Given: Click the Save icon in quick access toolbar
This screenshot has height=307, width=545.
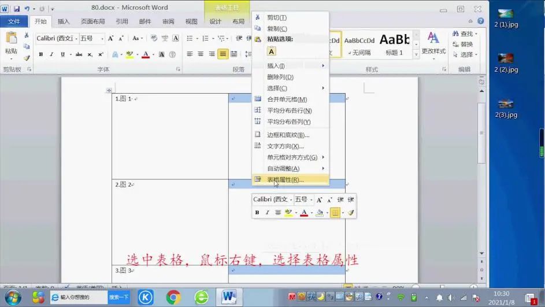Looking at the screenshot, I should 16,8.
